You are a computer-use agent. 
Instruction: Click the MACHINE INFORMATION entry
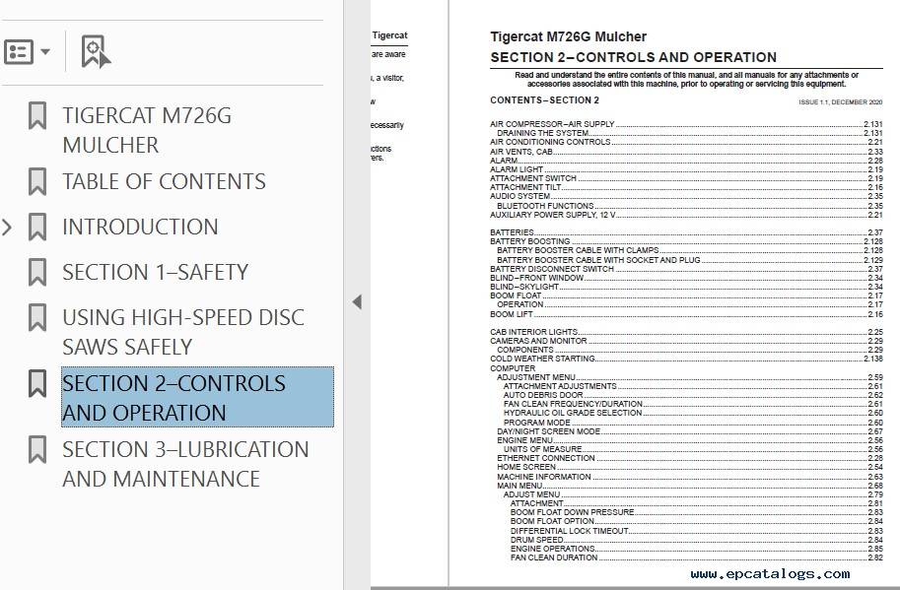coord(690,477)
